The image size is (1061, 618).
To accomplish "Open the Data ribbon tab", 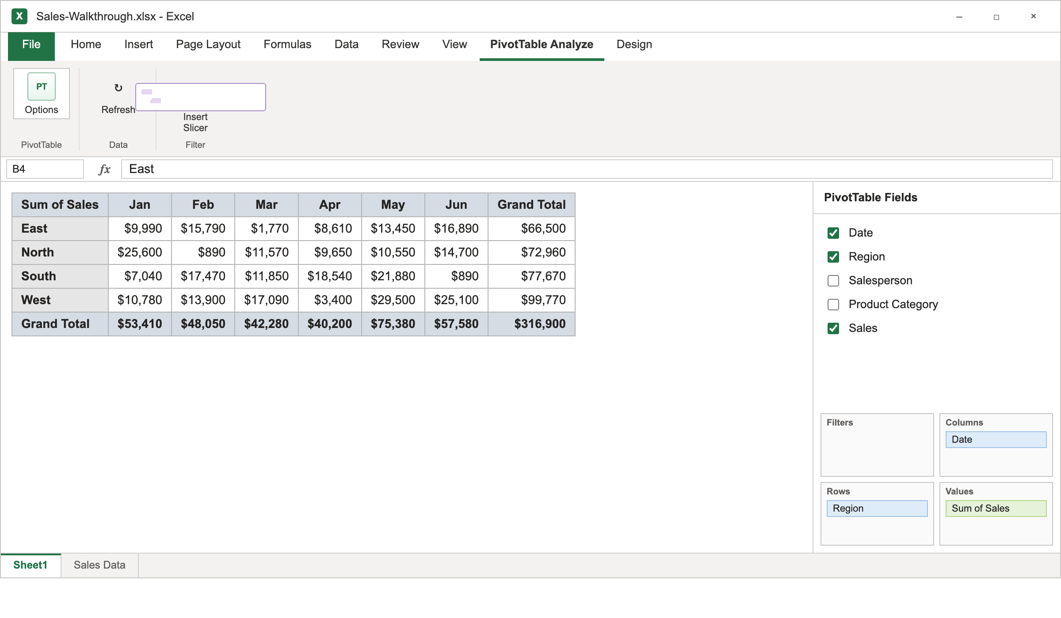I will (x=347, y=45).
